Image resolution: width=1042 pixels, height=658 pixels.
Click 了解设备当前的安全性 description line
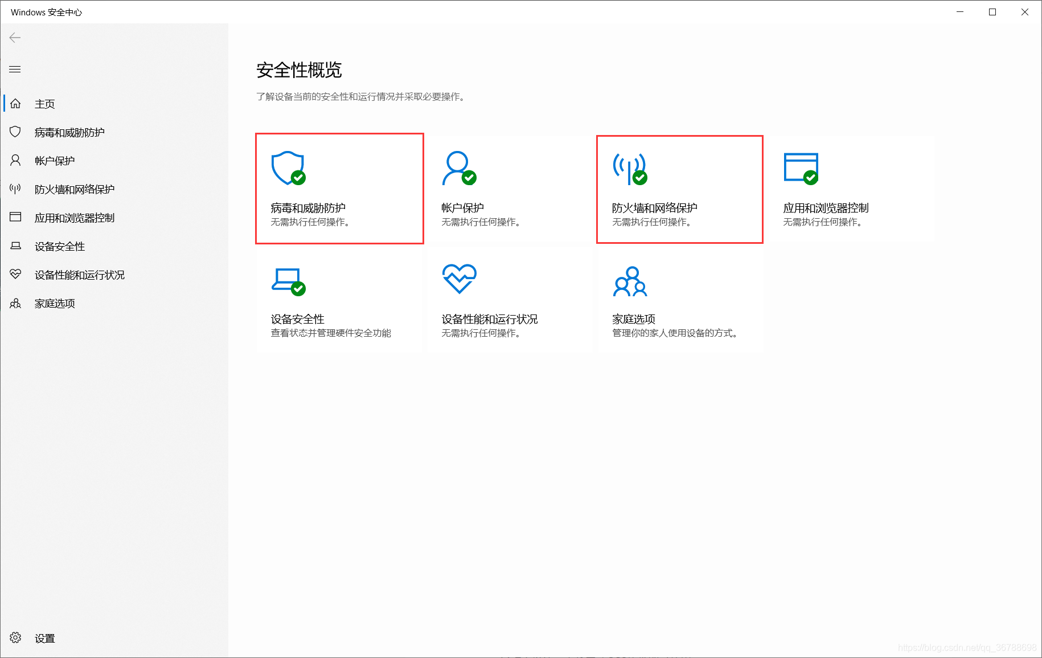point(360,97)
